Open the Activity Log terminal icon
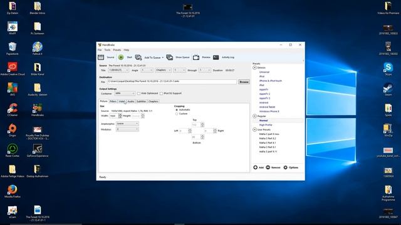 pyautogui.click(x=216, y=57)
